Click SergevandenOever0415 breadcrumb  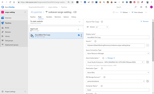pyautogui.click(x=37, y=7)
